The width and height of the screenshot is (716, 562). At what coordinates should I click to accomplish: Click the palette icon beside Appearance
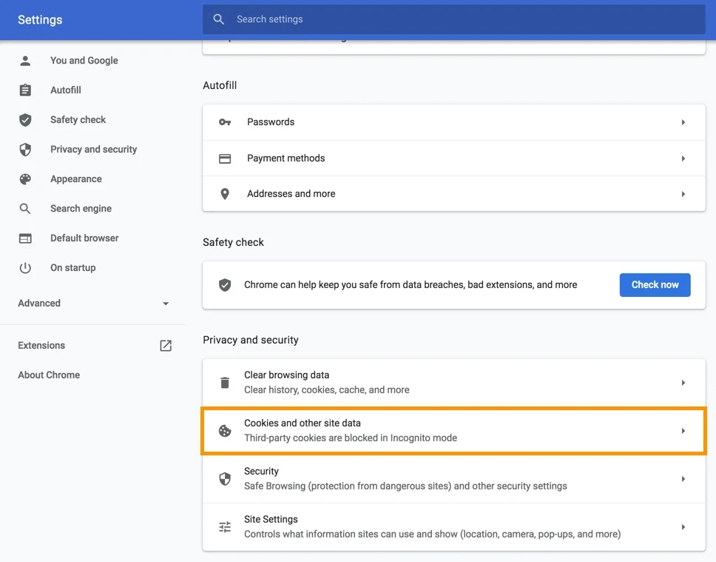tap(25, 179)
